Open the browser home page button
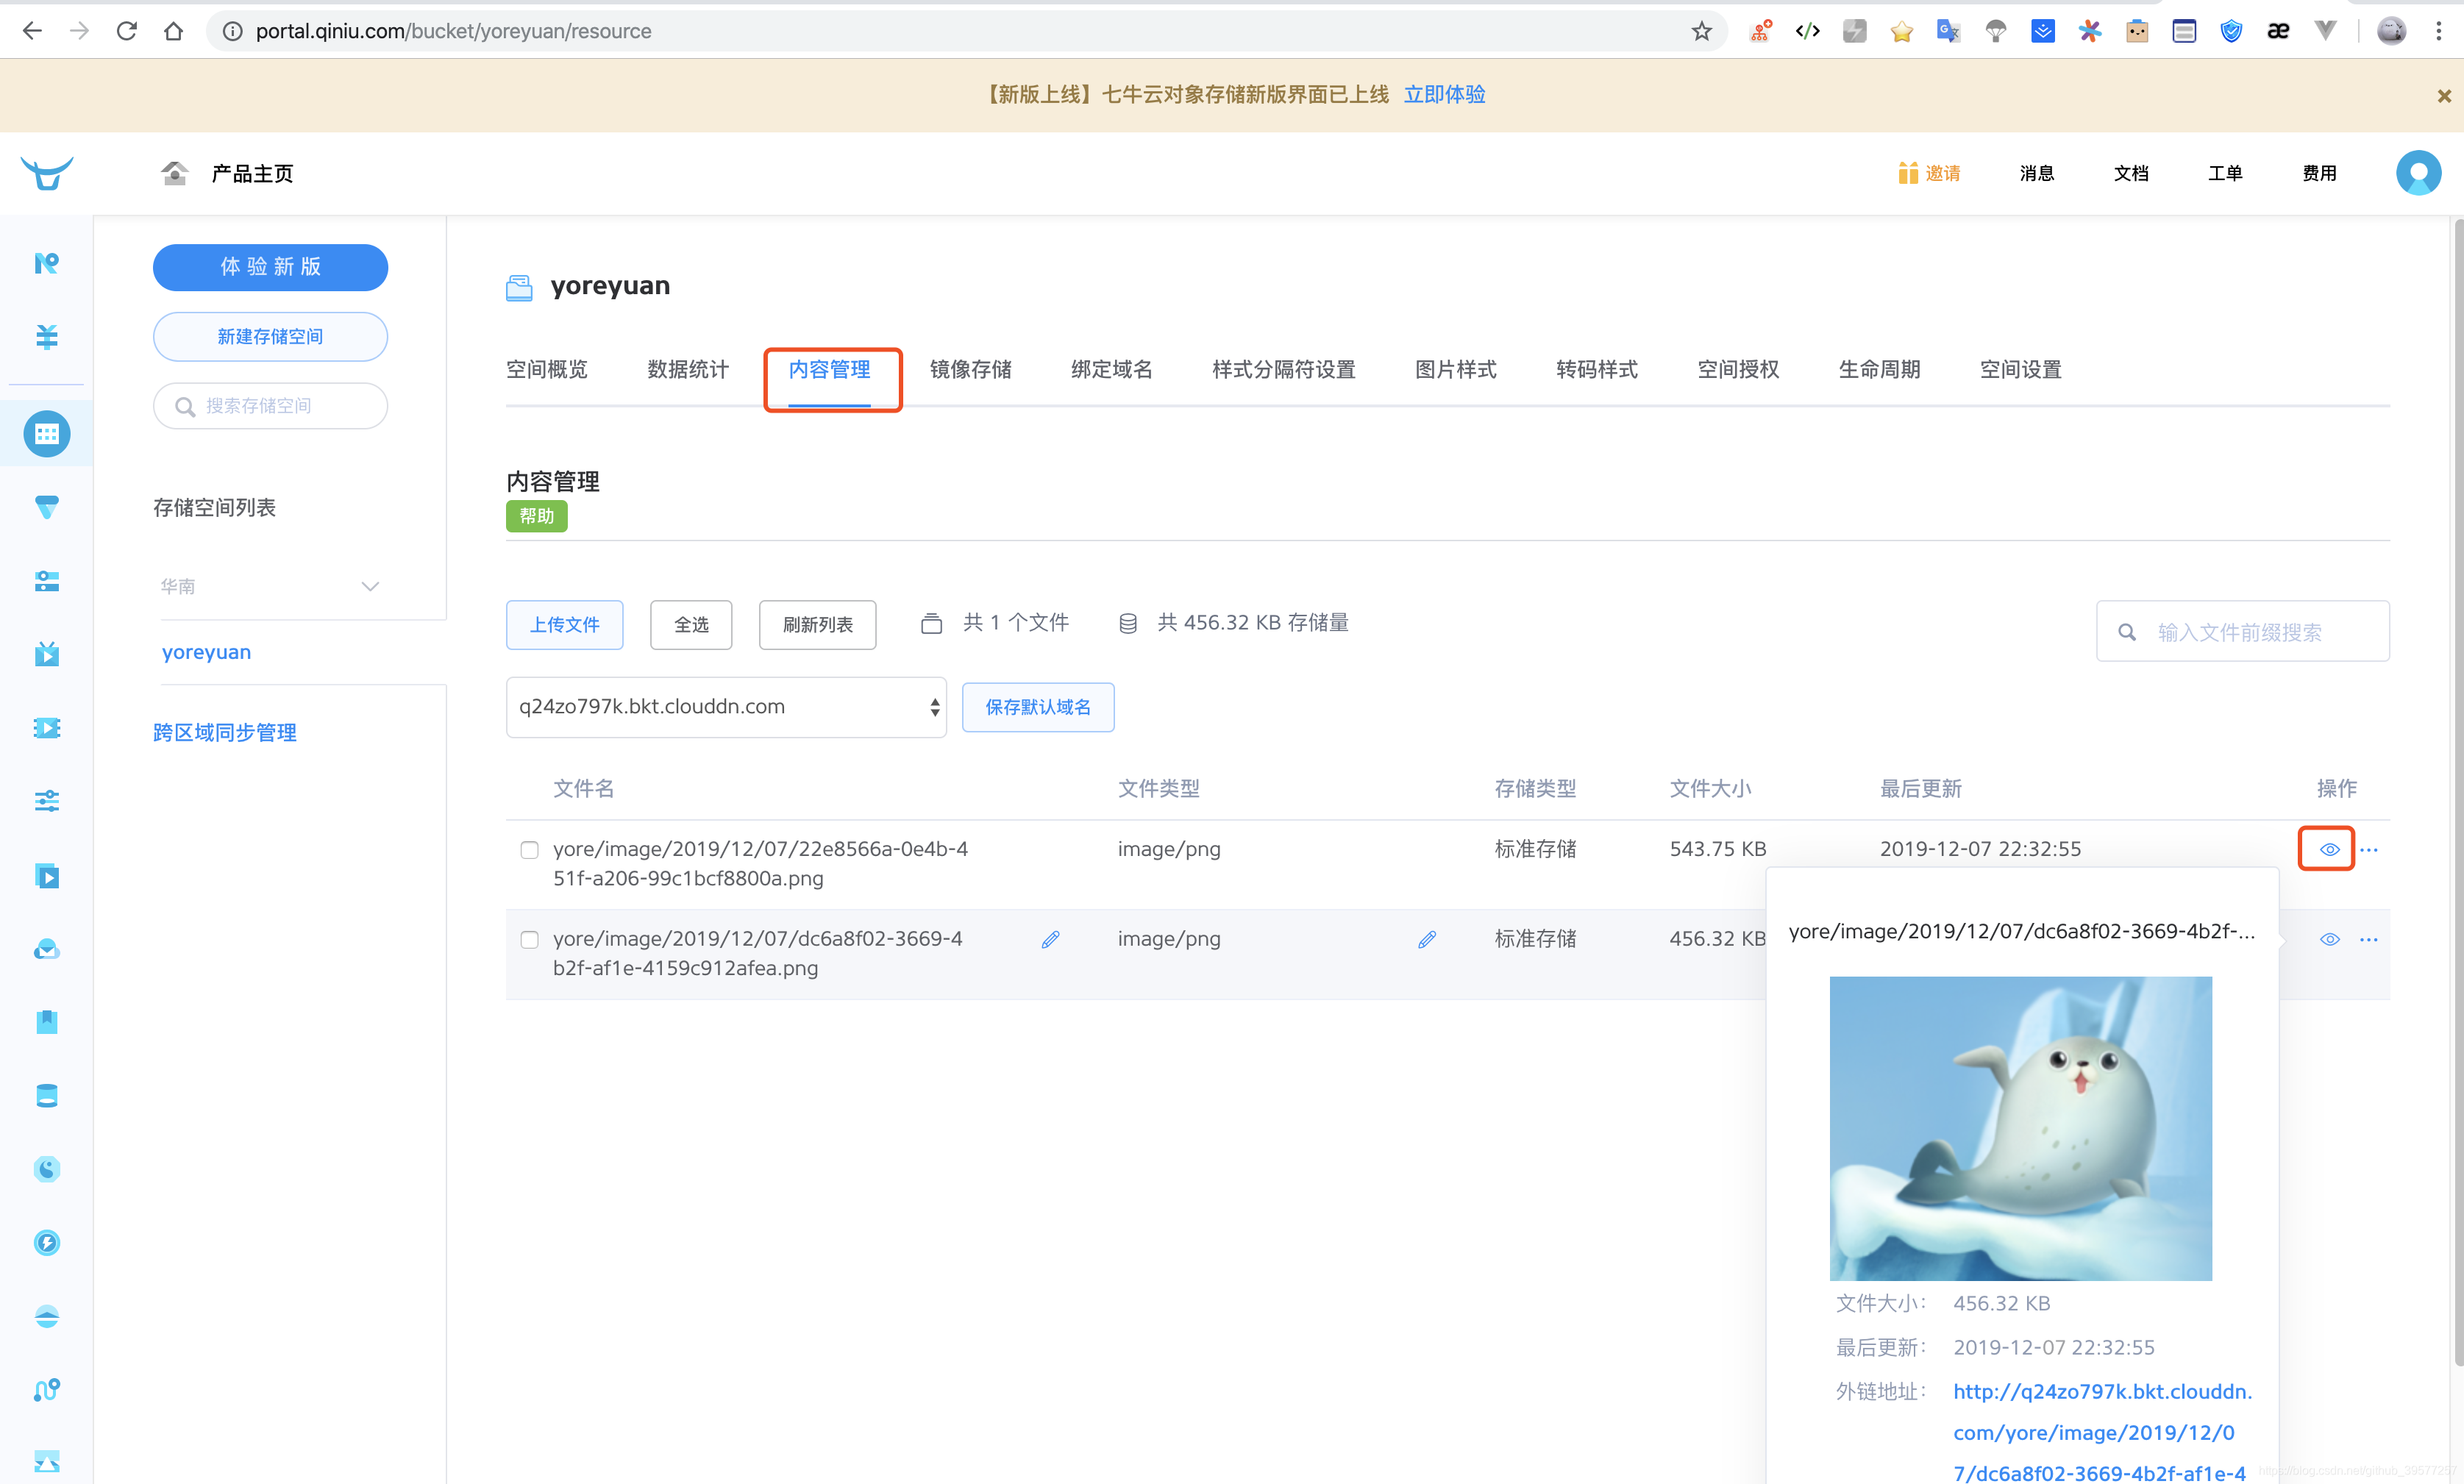 point(174,31)
